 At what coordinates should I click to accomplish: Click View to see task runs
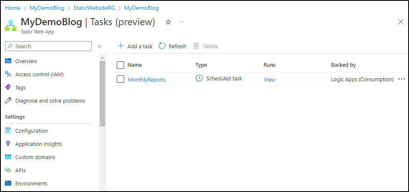(270, 80)
